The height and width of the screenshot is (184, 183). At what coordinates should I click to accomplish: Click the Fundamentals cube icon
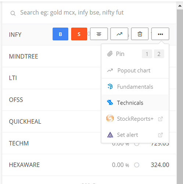110,86
